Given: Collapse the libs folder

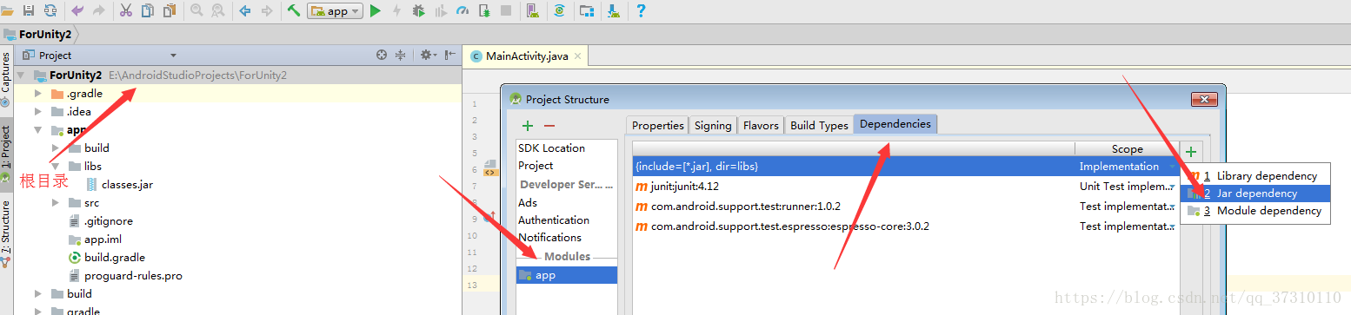Looking at the screenshot, I should pyautogui.click(x=56, y=166).
